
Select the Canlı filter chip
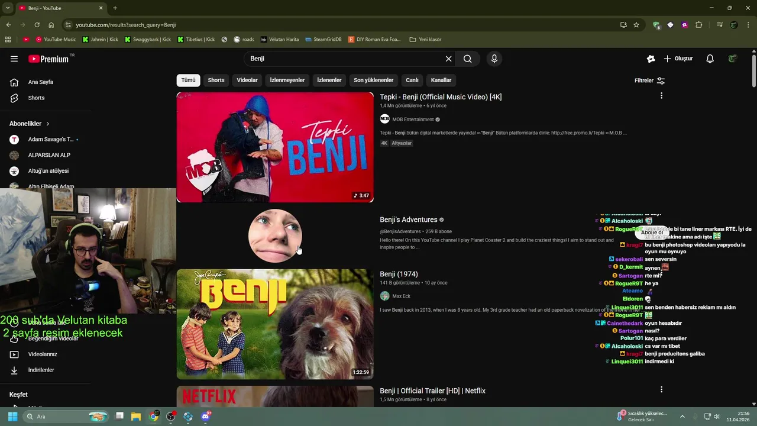pyautogui.click(x=412, y=80)
